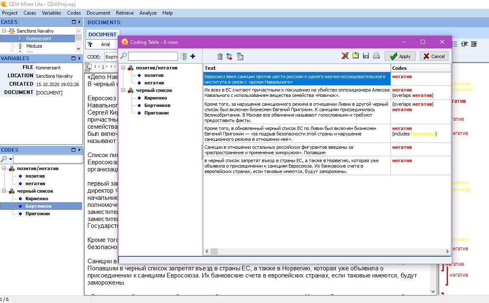The height and width of the screenshot is (303, 489).
Task: Collapse the Sanctions Navalny case node
Action: 4,31
